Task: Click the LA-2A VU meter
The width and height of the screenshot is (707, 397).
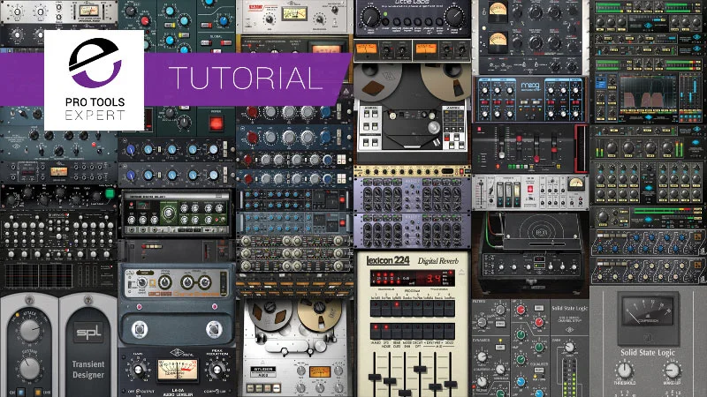Action: (x=178, y=371)
